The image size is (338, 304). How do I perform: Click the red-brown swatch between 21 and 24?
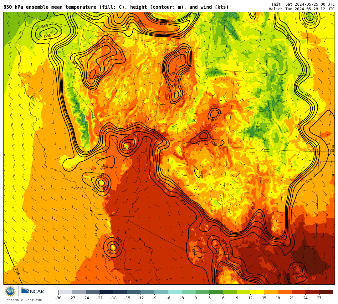tap(299, 292)
